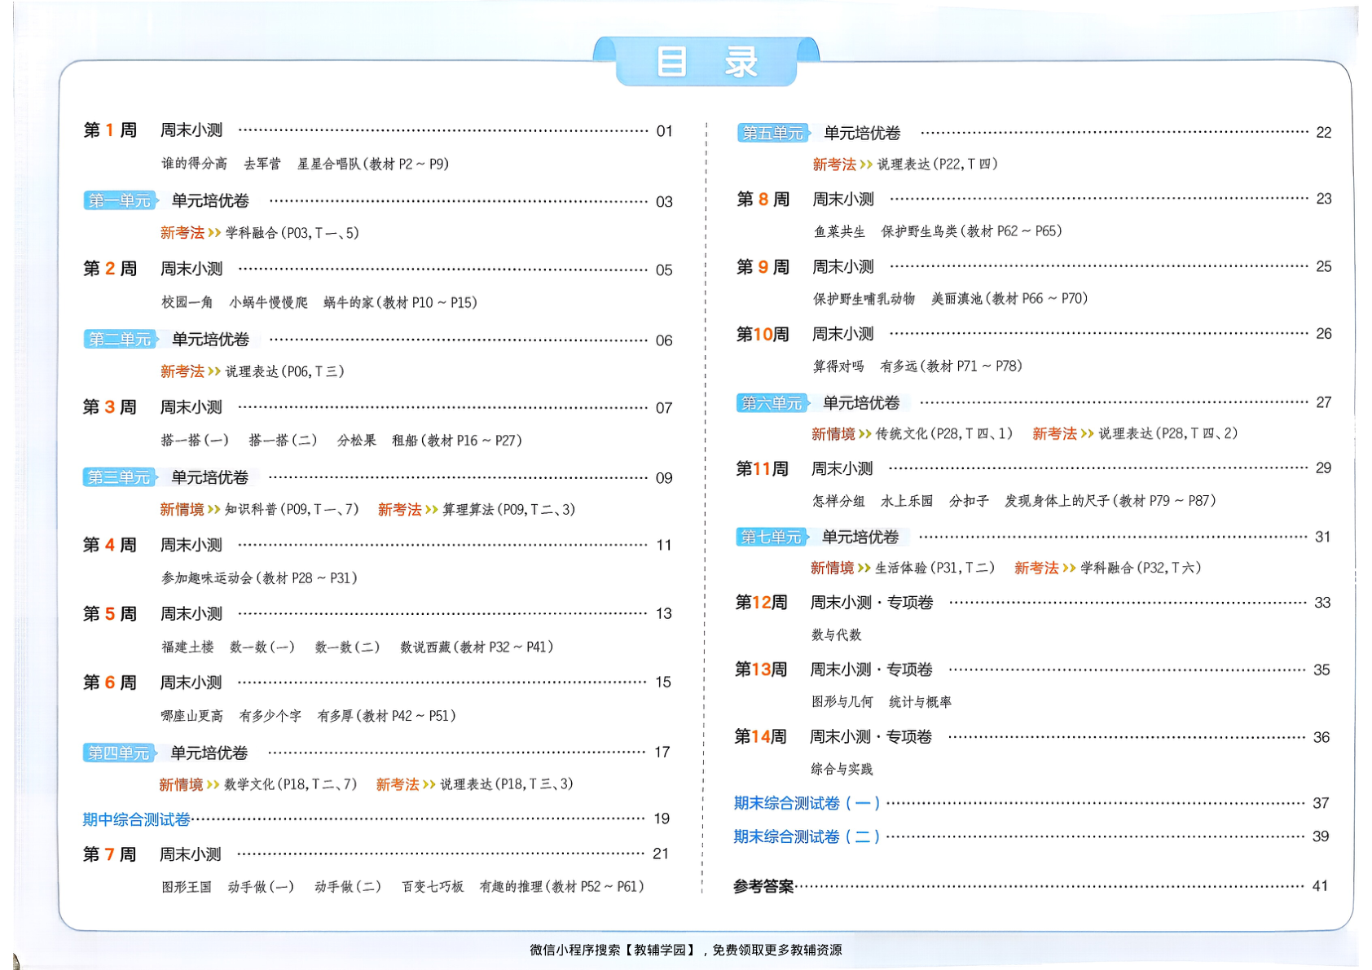This screenshot has height=970, width=1372.
Task: Open 期中综合测试卷 on page 19
Action: click(134, 819)
